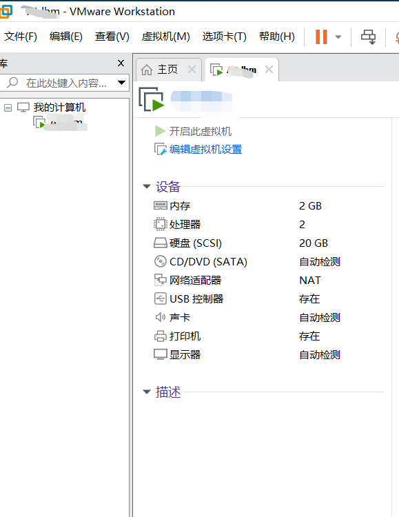Click the 描述 section heading
Image resolution: width=399 pixels, height=517 pixels.
[x=168, y=392]
